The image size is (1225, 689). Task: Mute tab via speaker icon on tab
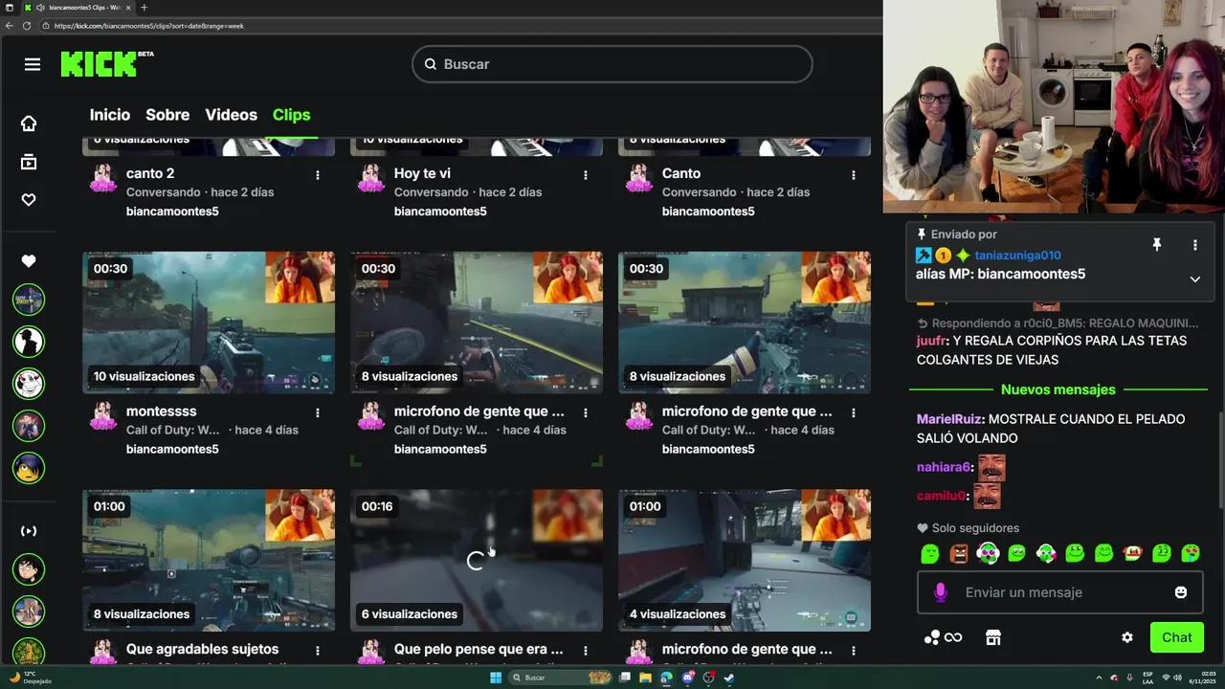(x=40, y=8)
